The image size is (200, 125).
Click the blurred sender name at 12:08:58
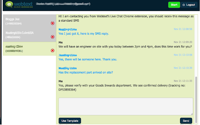67,29
